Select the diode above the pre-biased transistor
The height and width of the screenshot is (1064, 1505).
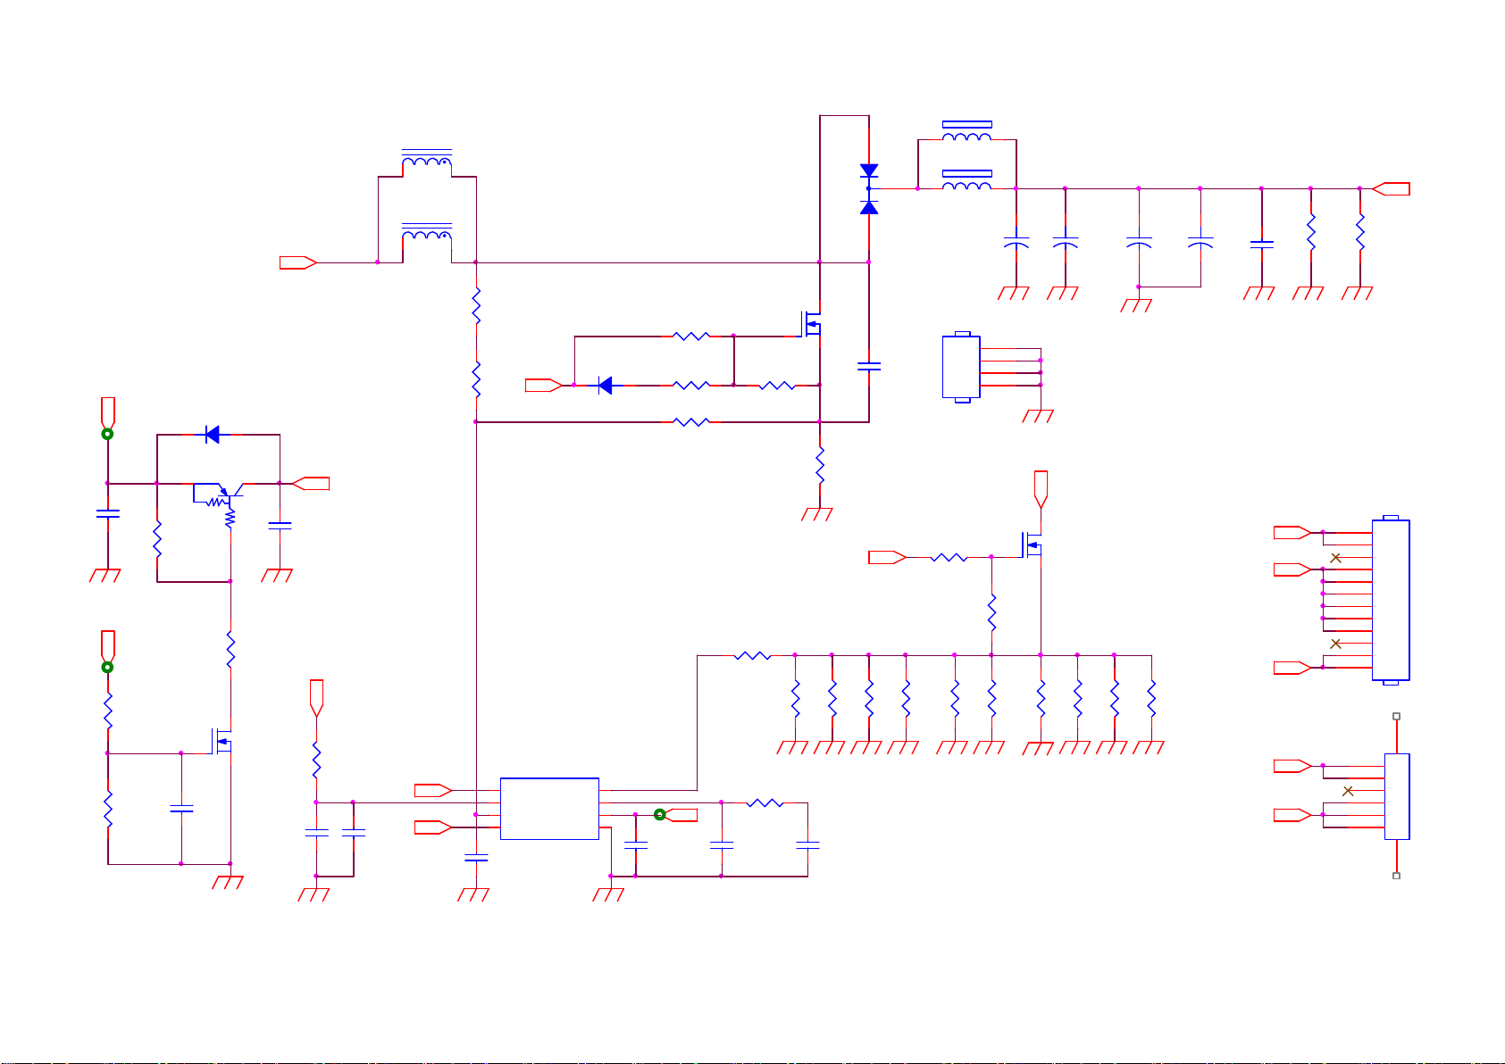coord(212,435)
